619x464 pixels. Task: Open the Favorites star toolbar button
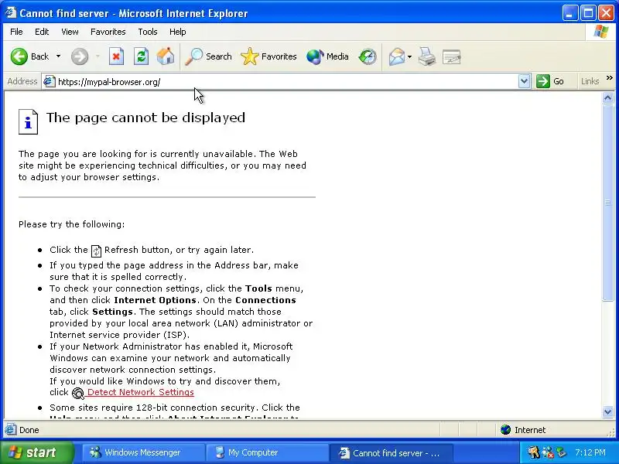tap(268, 56)
